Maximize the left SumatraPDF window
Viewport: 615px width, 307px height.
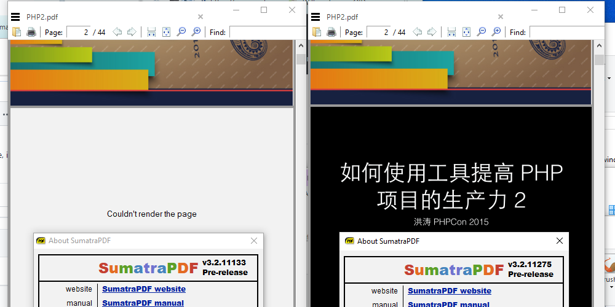point(264,10)
